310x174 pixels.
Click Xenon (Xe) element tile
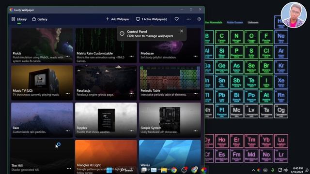[281, 82]
